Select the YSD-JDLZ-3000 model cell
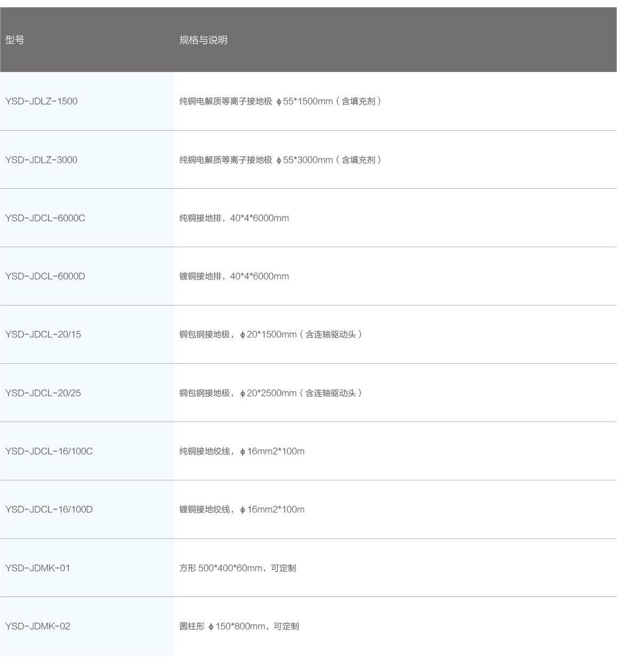Image resolution: width=617 pixels, height=668 pixels. tap(41, 160)
